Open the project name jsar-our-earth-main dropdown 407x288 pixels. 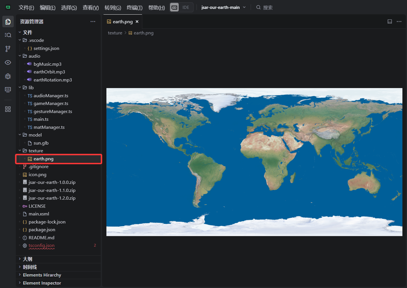(x=223, y=7)
